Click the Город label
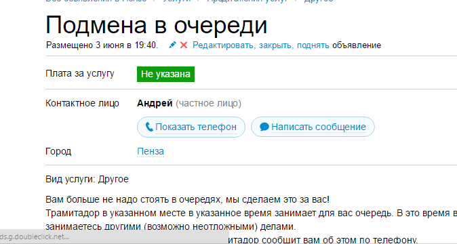 pyautogui.click(x=58, y=152)
